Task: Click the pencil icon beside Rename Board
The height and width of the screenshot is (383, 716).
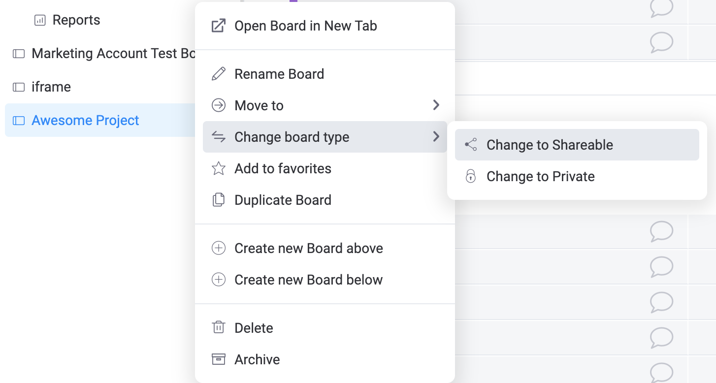Action: [x=218, y=74]
